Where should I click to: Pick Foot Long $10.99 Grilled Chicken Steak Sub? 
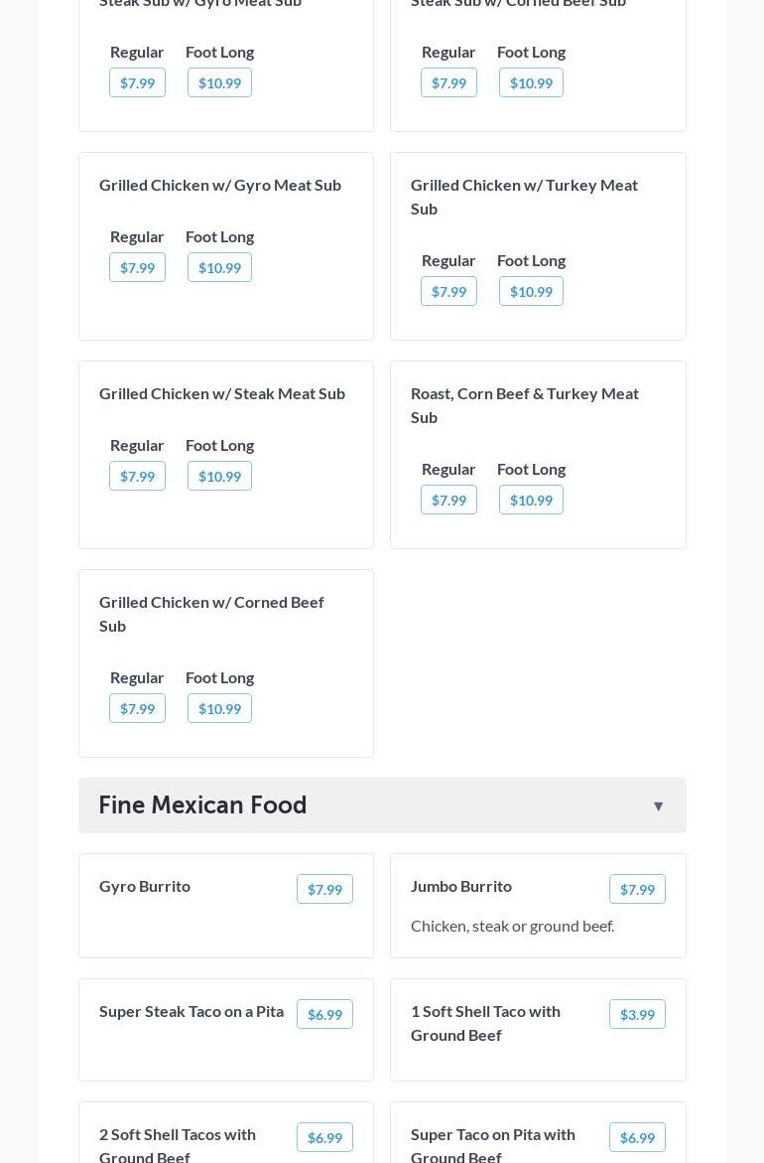pos(219,476)
